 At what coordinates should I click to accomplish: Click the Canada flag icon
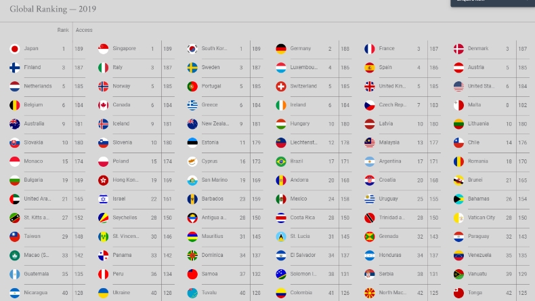click(x=104, y=105)
